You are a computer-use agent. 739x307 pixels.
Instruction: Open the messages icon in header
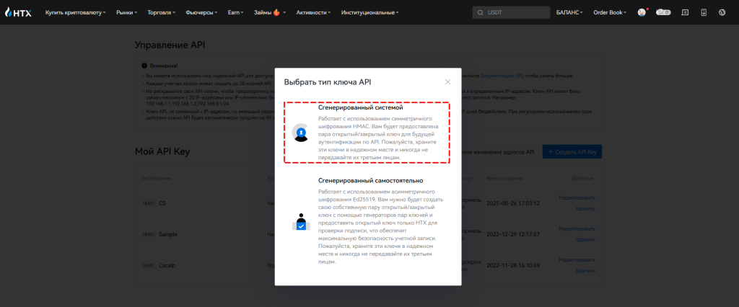click(x=686, y=12)
